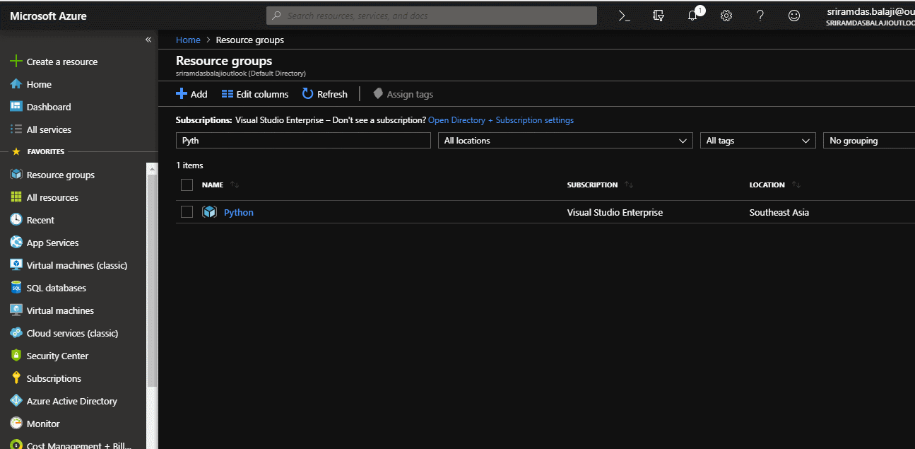Click the Resource groups cube icon in sidebar
This screenshot has height=449, width=915.
pos(16,175)
